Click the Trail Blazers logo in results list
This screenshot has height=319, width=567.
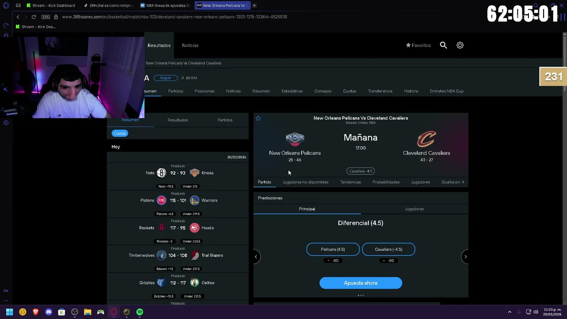(194, 255)
